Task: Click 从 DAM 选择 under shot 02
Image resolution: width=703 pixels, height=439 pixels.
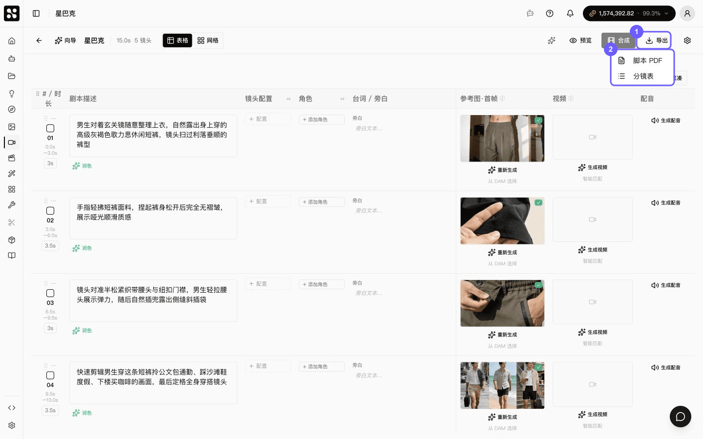Action: pos(502,264)
